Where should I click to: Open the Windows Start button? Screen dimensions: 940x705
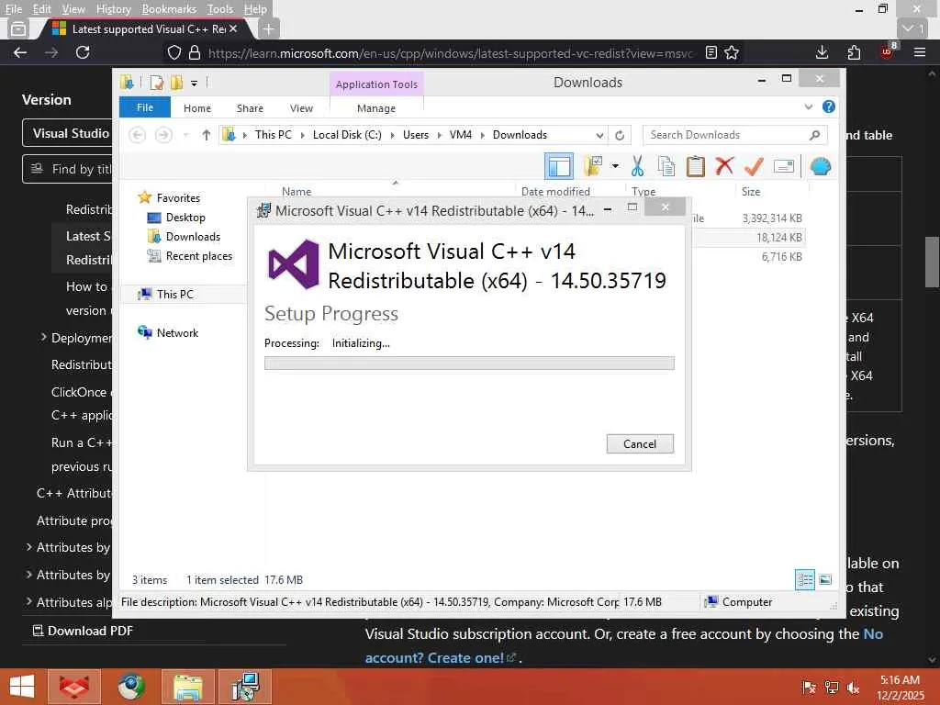(x=22, y=687)
